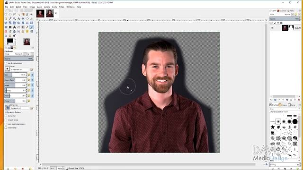Select the Blur/Sharpen drop tool

tap(6, 36)
